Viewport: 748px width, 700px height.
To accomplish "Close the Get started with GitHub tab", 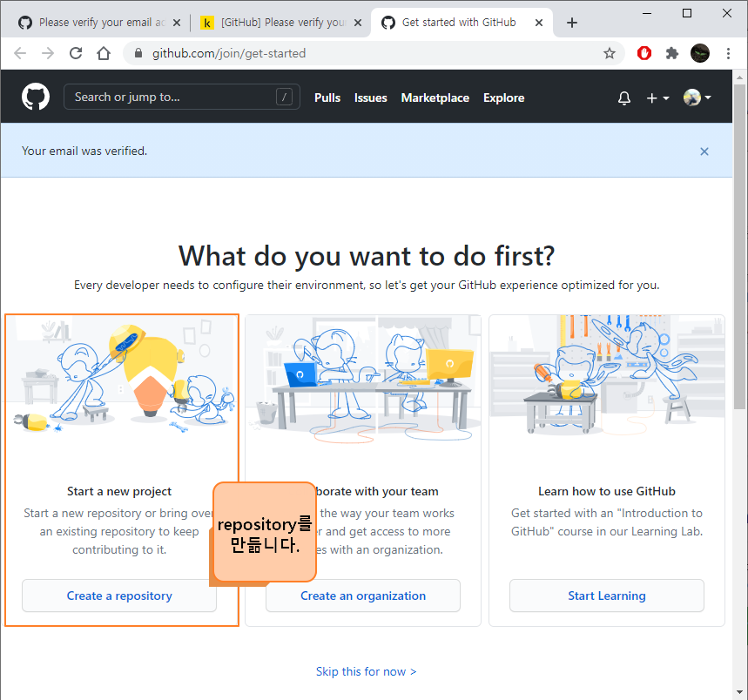I will [539, 23].
